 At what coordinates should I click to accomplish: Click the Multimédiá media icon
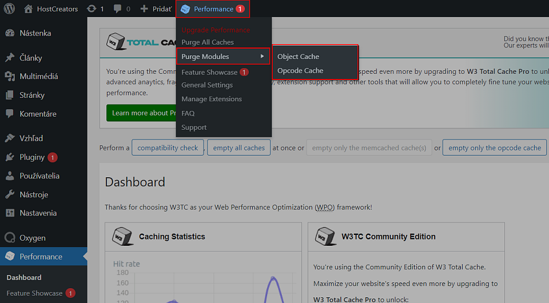tap(10, 76)
